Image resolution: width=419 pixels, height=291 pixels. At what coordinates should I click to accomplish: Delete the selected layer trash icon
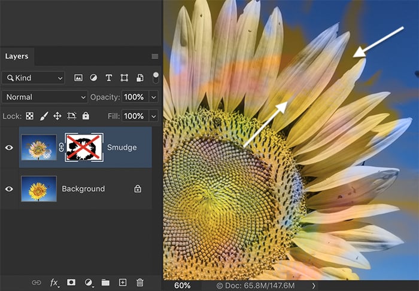139,282
